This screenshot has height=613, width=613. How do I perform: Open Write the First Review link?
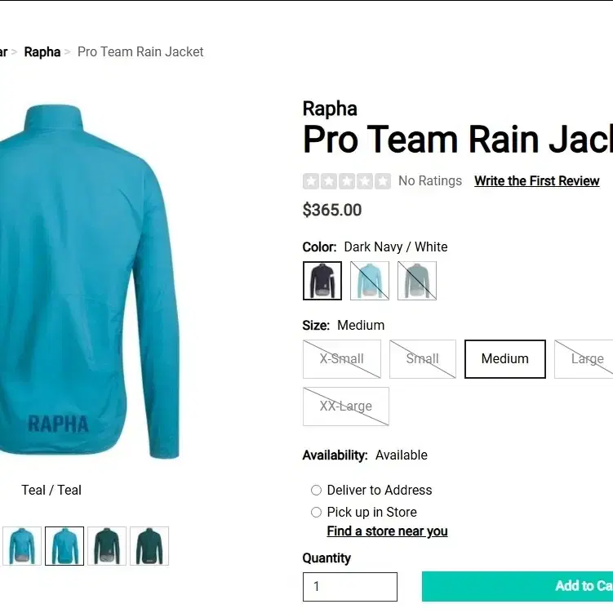(537, 181)
